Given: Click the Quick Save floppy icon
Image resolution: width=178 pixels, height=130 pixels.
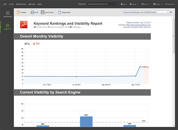Looking at the screenshot, I should [x=42, y=12].
